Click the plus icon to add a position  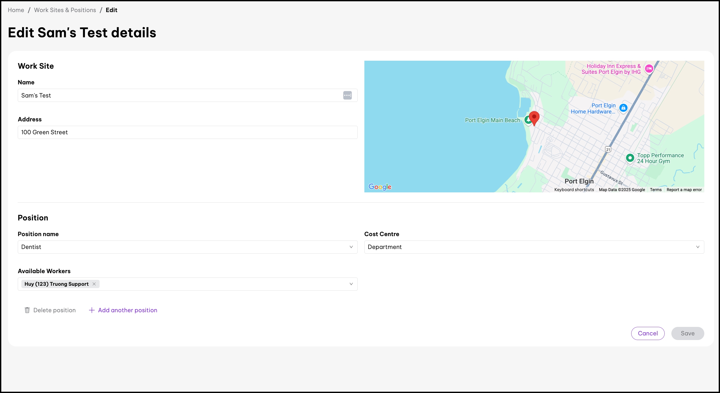tap(91, 310)
